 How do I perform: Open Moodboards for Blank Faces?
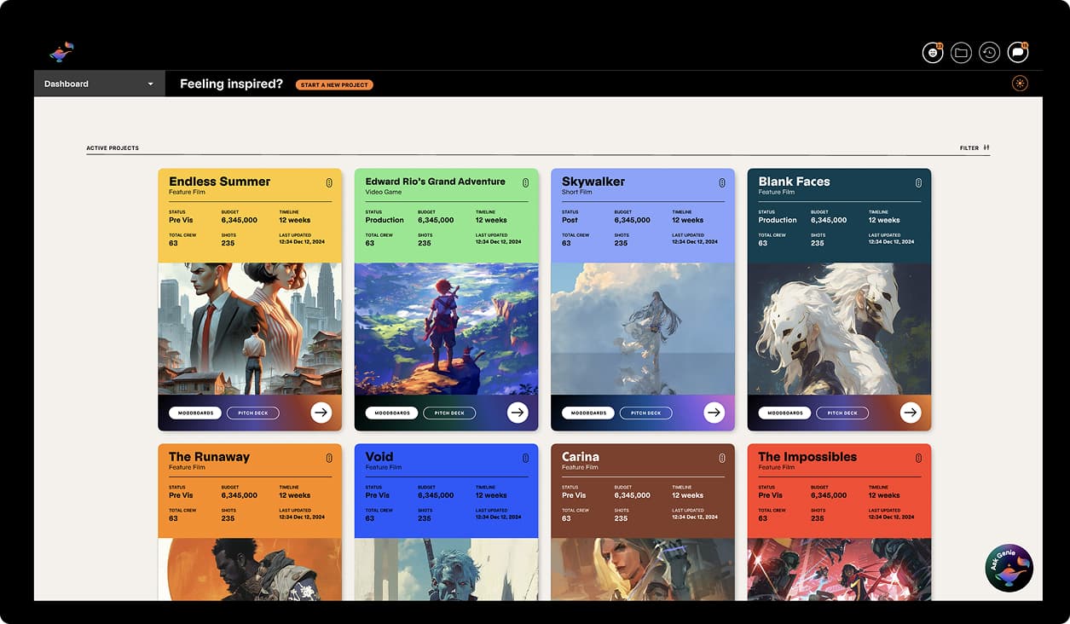click(785, 413)
